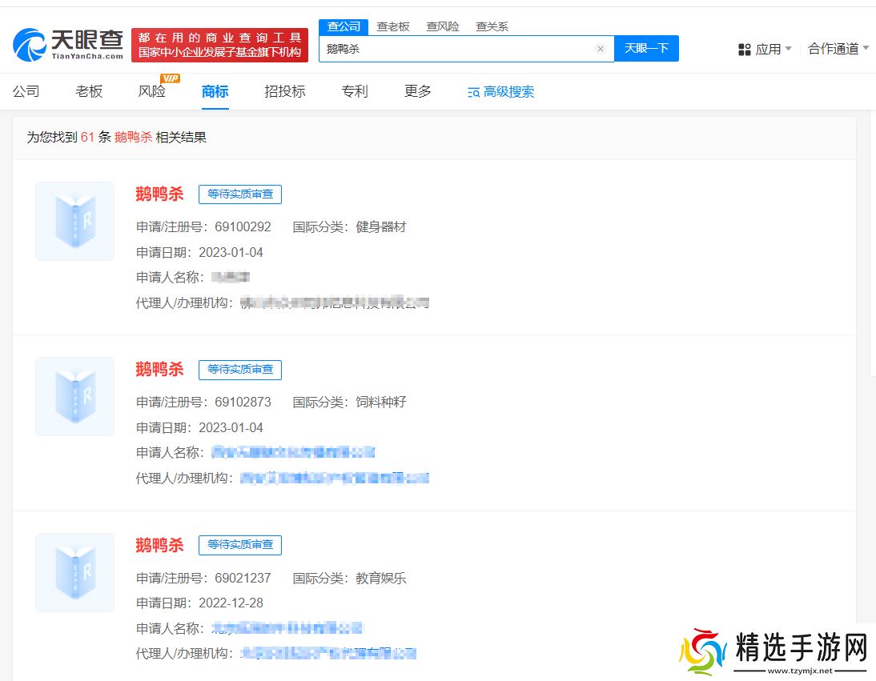Switch to the 查风险 search tab
Image resolution: width=876 pixels, height=681 pixels.
(x=443, y=26)
